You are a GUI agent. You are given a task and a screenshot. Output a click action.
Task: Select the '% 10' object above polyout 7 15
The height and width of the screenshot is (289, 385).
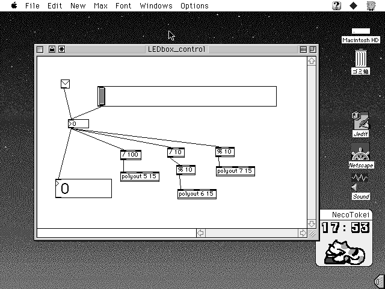click(225, 152)
